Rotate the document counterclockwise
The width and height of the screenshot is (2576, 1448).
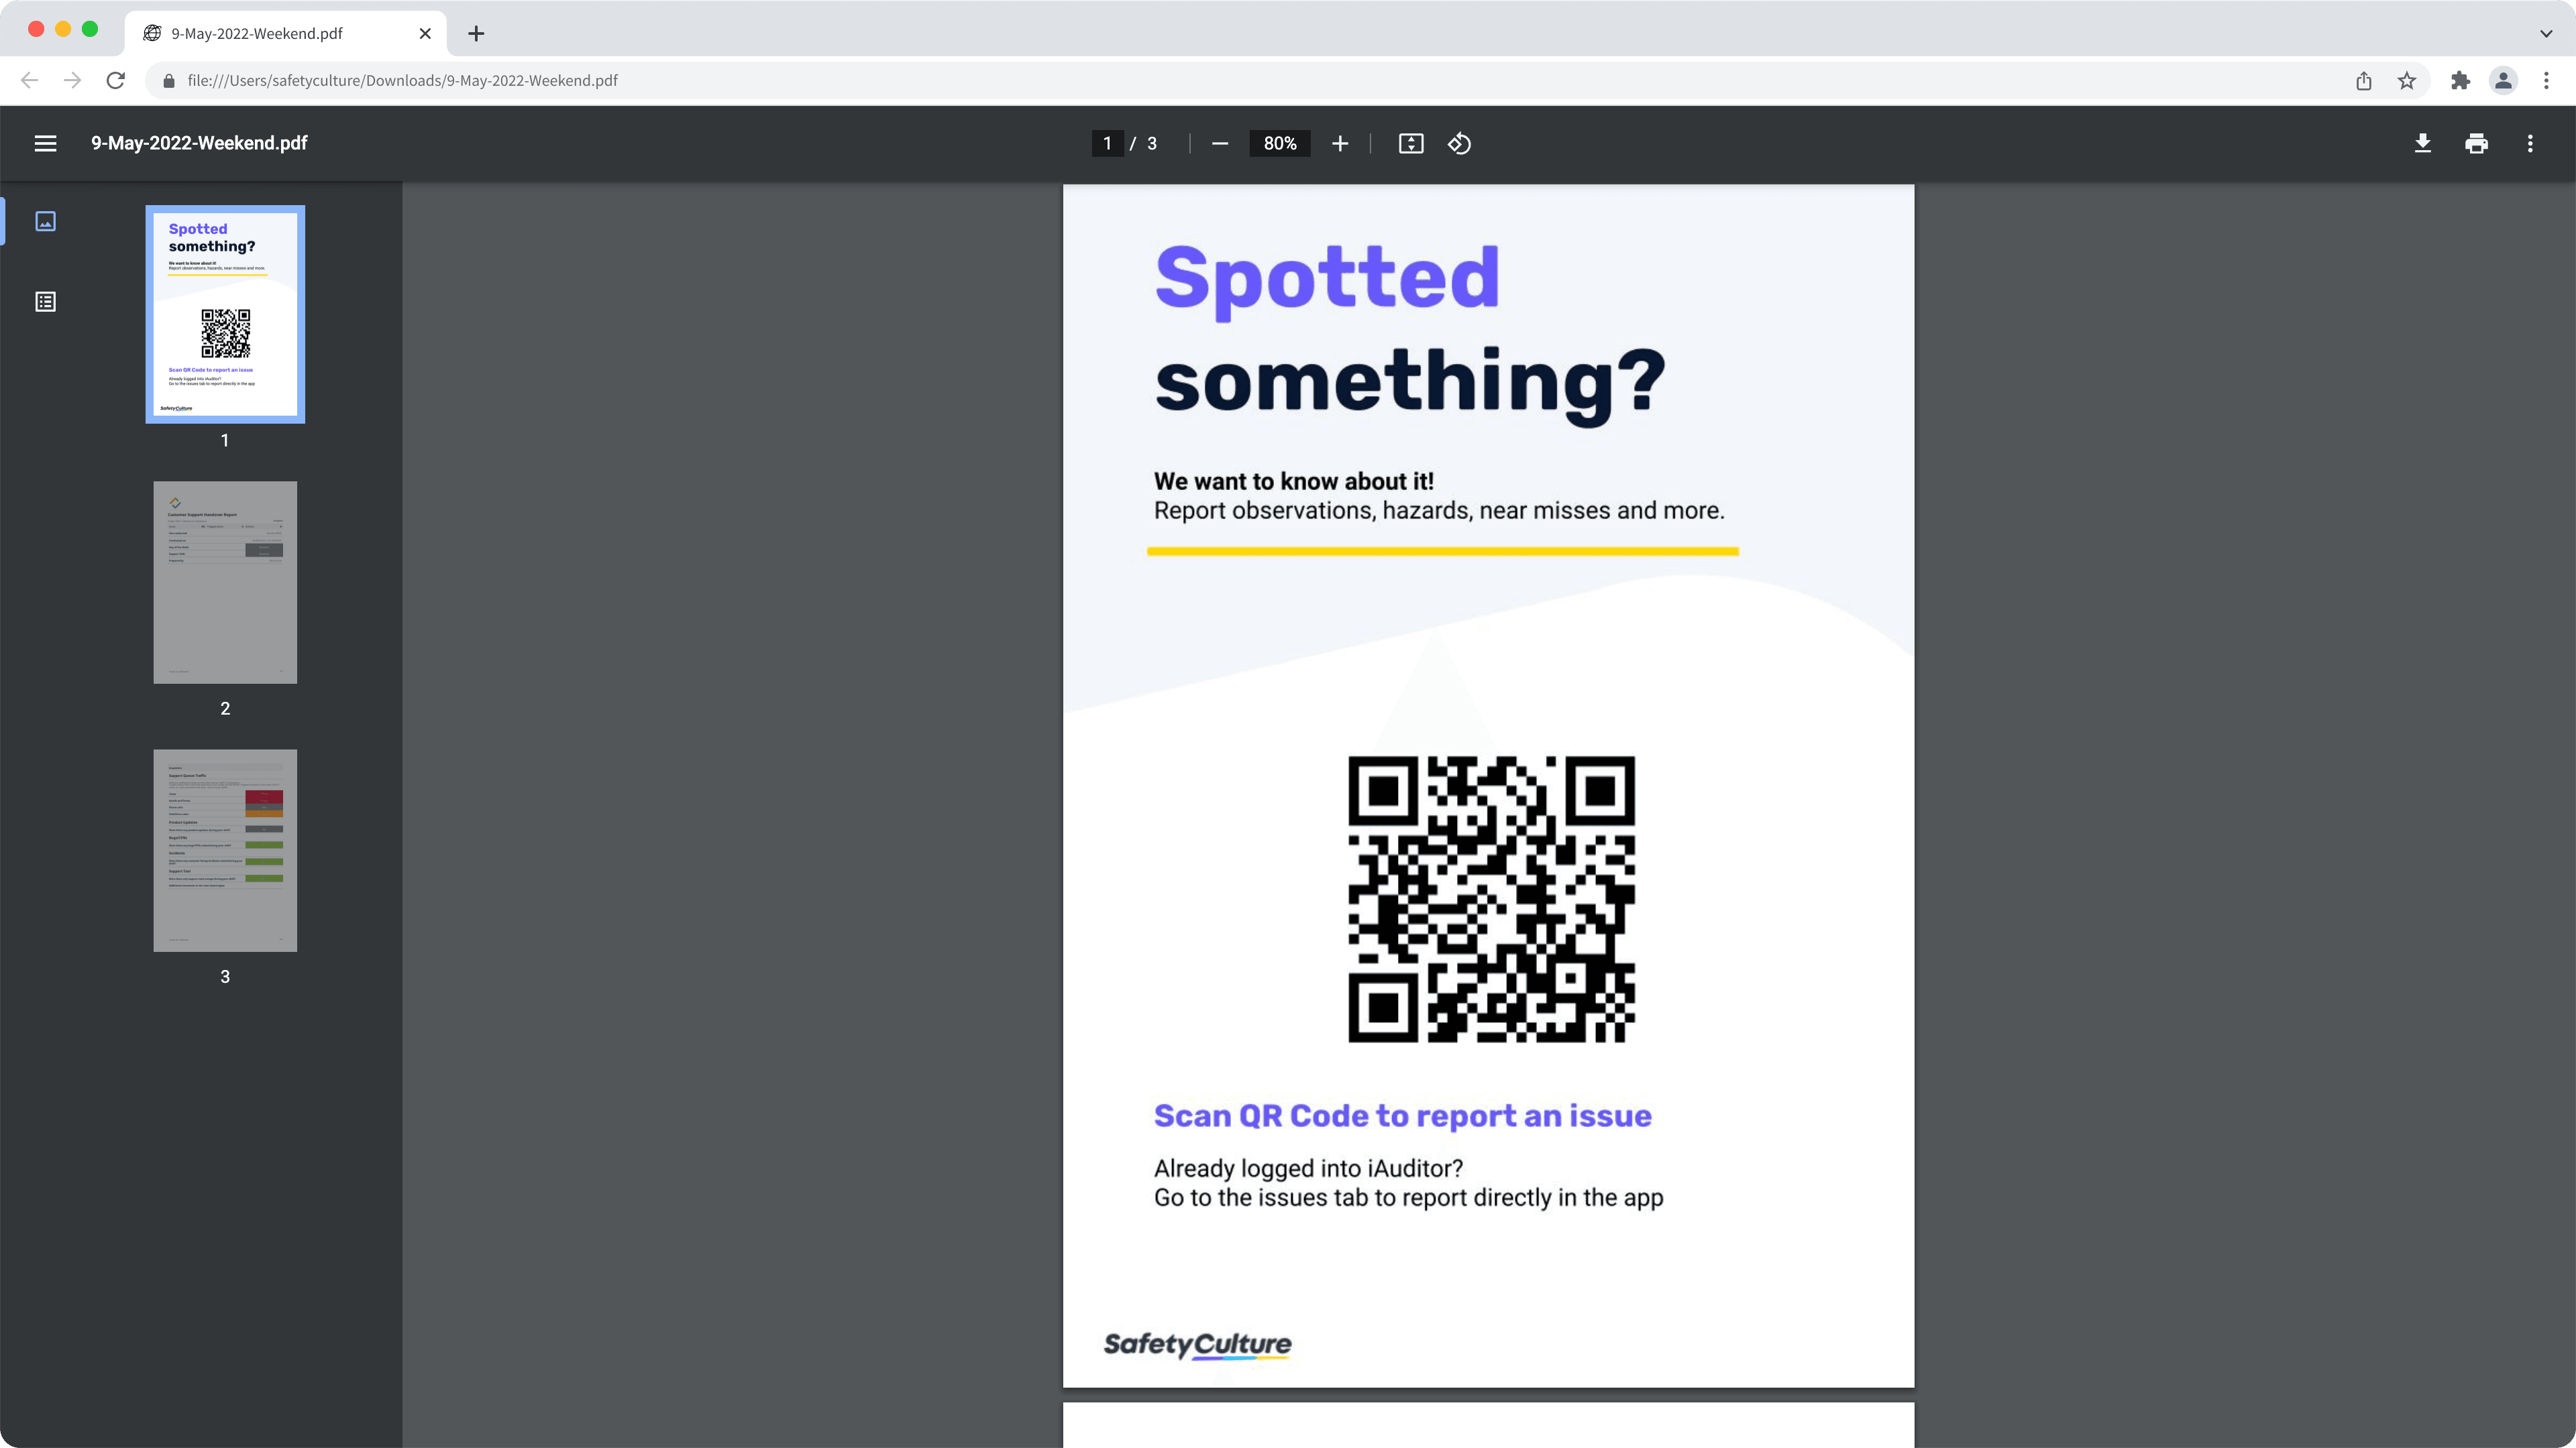[1459, 143]
